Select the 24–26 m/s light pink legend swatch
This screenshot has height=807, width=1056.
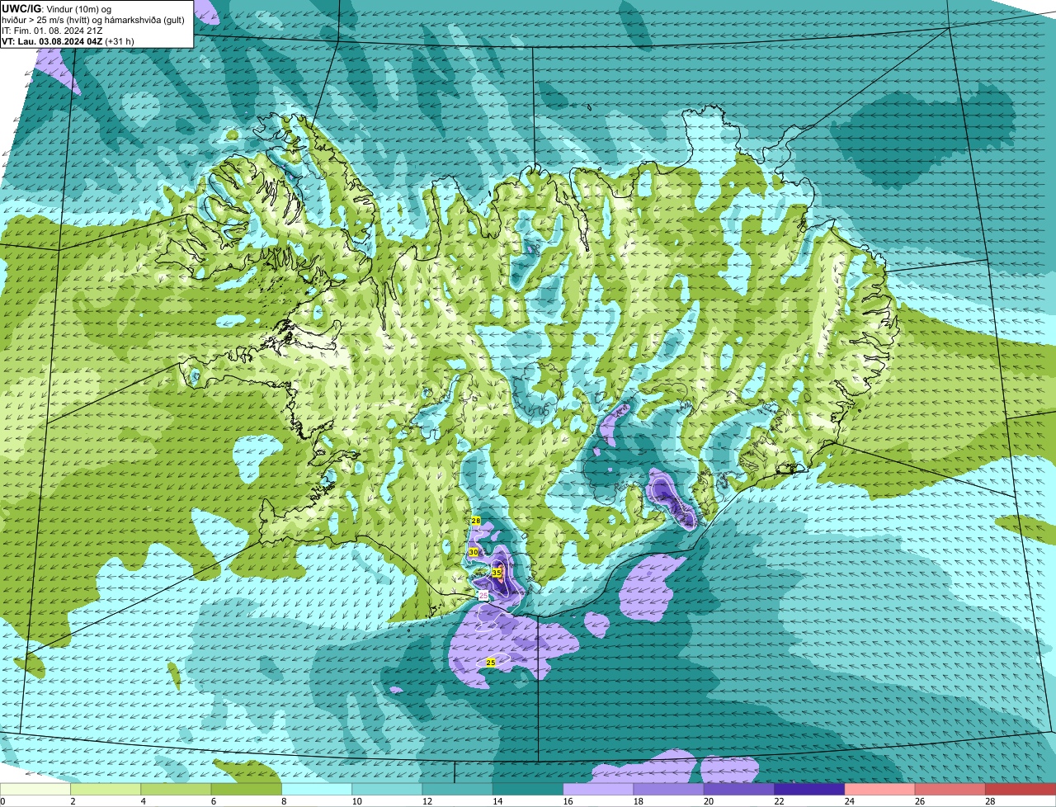click(879, 789)
